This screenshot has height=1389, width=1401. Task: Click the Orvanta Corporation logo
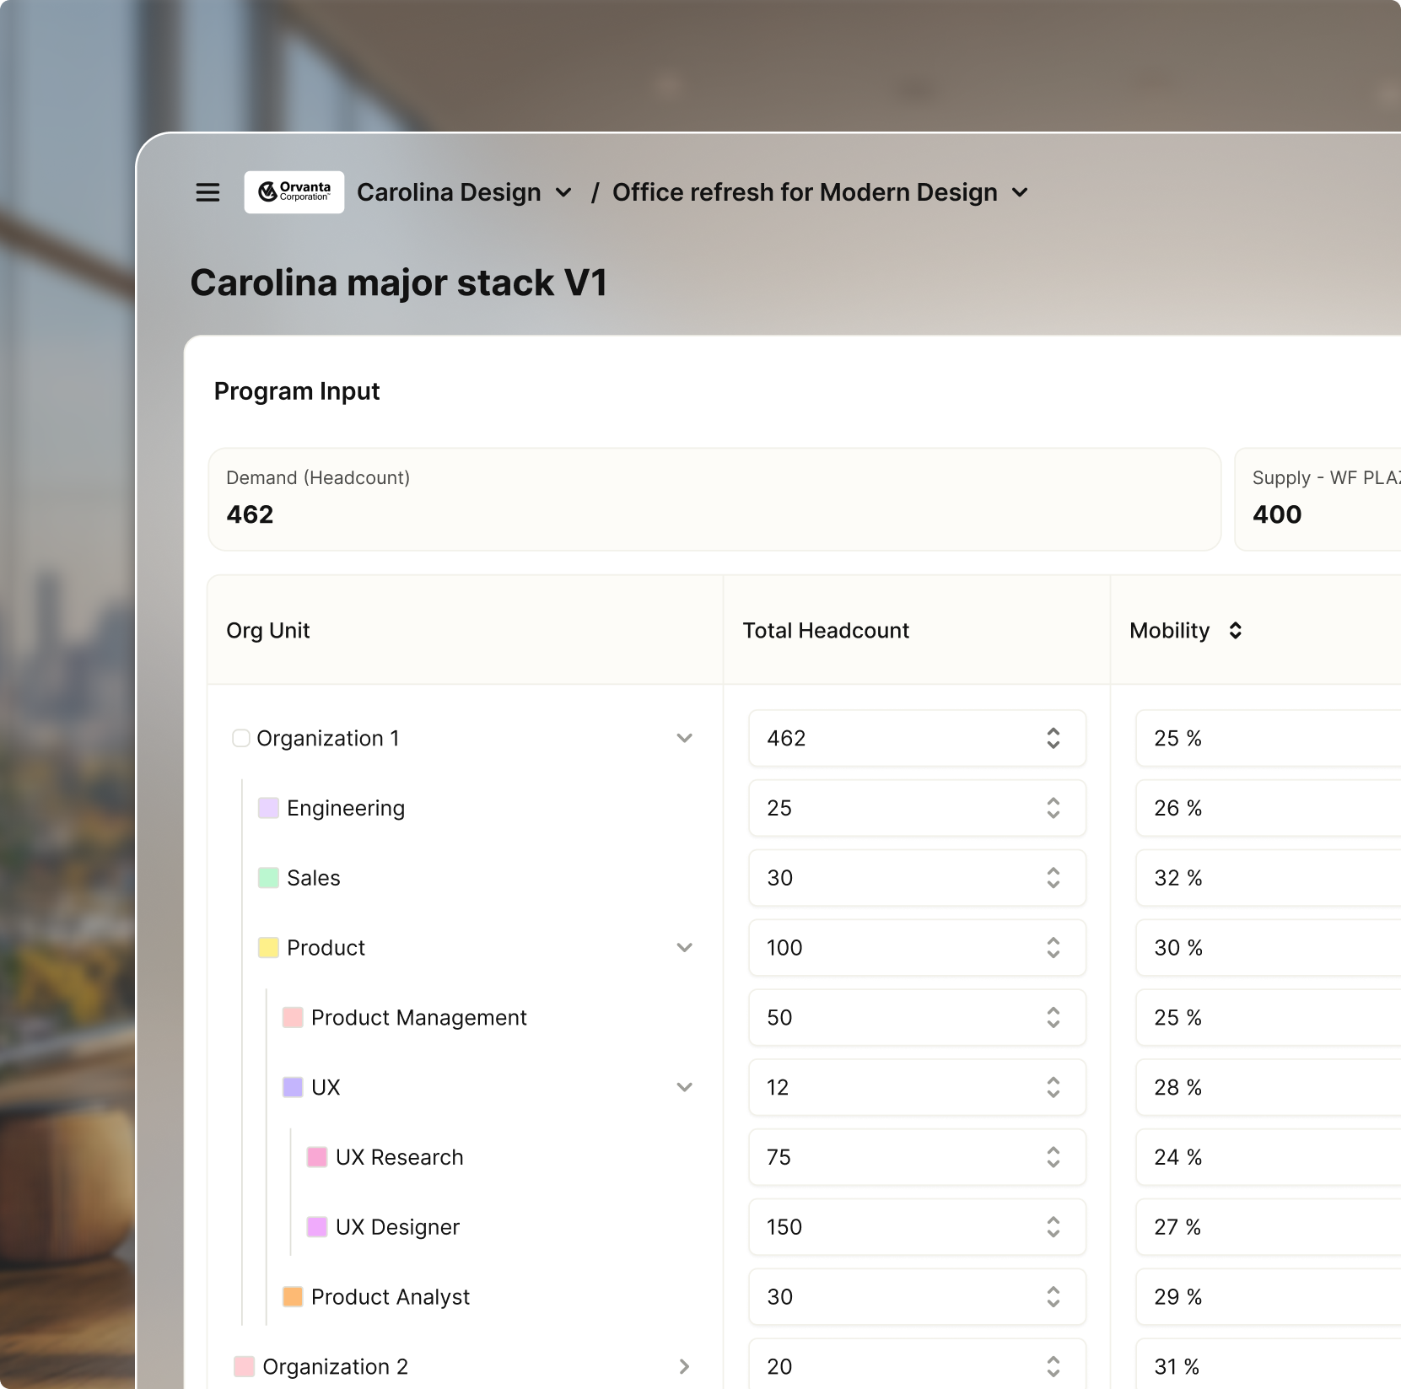(x=294, y=192)
